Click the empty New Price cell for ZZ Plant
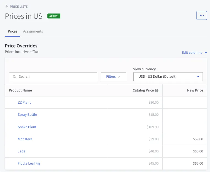This screenshot has width=210, height=172. [185, 103]
